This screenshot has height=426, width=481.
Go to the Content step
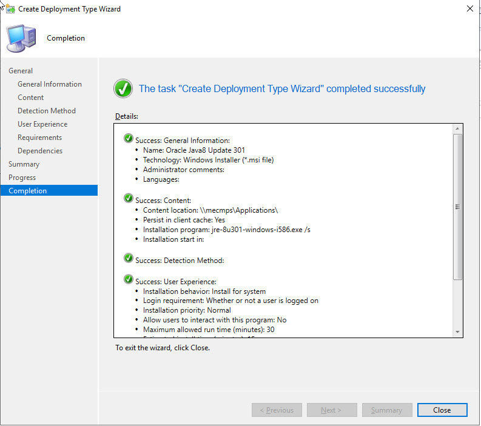(x=31, y=98)
